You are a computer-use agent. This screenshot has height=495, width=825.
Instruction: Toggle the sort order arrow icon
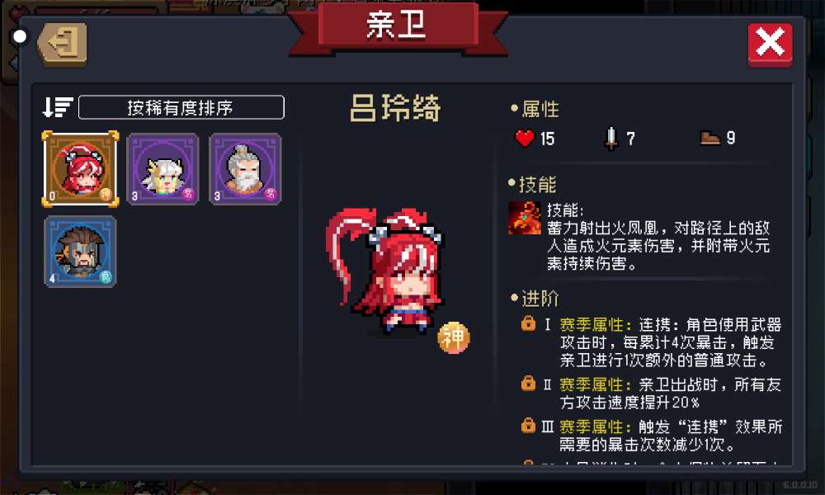pyautogui.click(x=58, y=107)
